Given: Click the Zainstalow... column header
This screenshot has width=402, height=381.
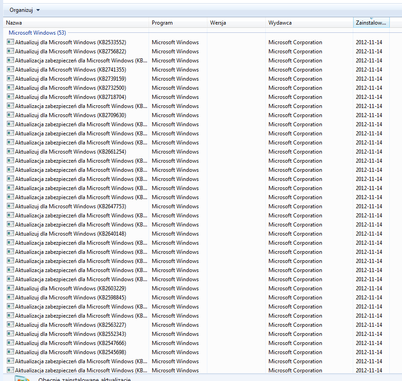Looking at the screenshot, I should click(x=371, y=23).
